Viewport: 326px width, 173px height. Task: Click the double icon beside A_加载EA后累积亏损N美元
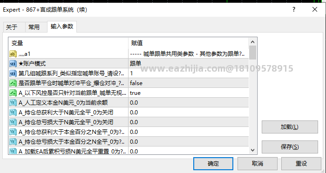point(13,151)
